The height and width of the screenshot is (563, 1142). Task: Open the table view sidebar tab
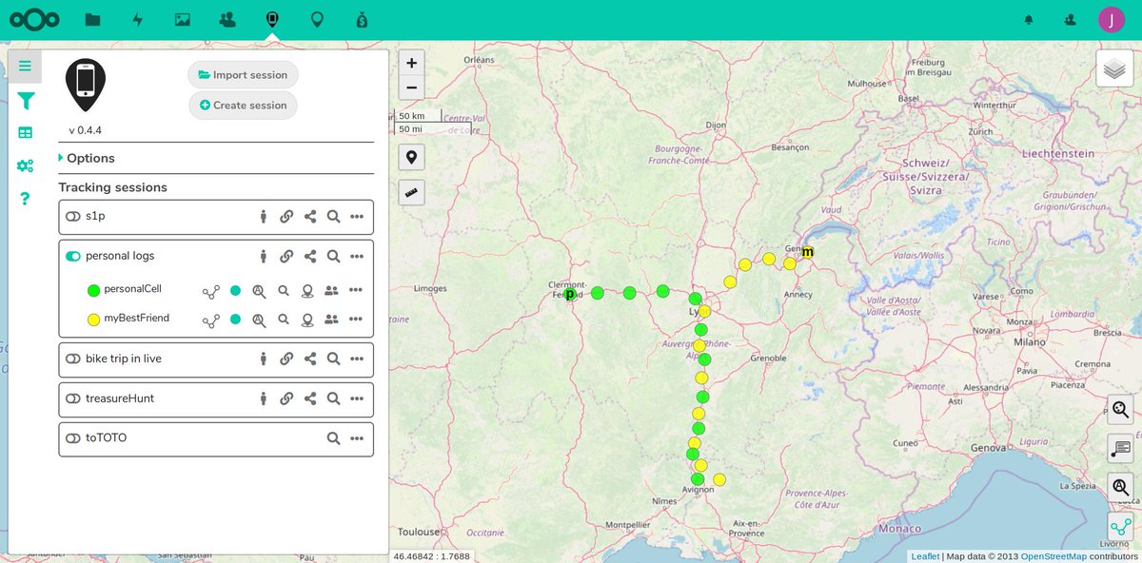[x=26, y=132]
